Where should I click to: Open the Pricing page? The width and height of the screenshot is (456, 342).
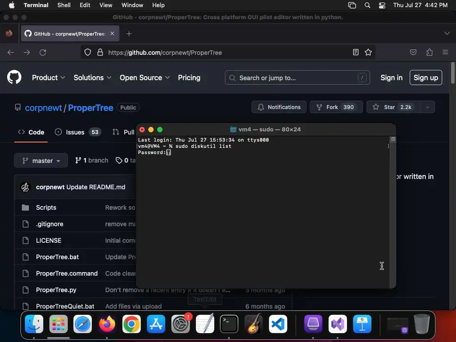click(189, 77)
